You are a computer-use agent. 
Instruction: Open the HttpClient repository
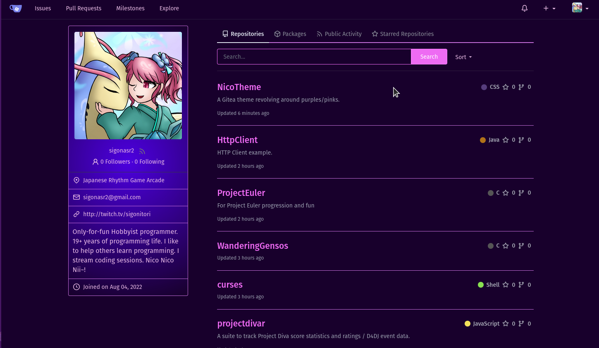(x=237, y=140)
